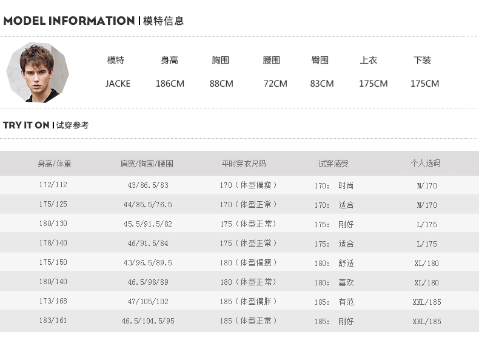Viewport: 479px width, 349px height.
Task: Select the model name JACKE
Action: pos(118,84)
